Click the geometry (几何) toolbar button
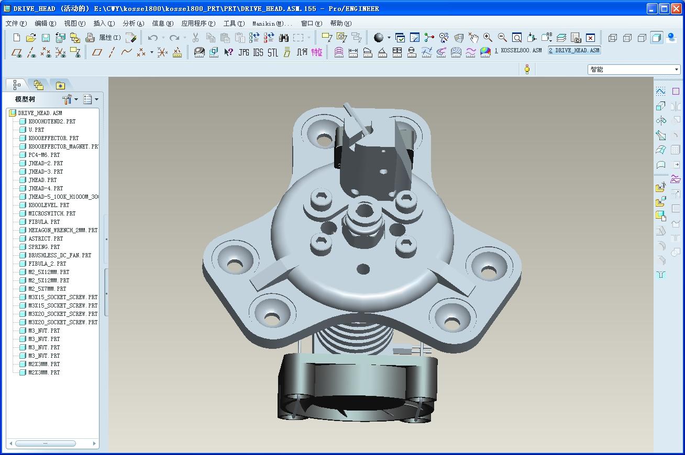The width and height of the screenshot is (685, 455). coord(302,52)
